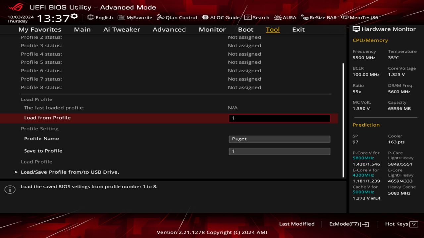The image size is (424, 238).
Task: Click the ROG logo icon
Action: coord(16,7)
